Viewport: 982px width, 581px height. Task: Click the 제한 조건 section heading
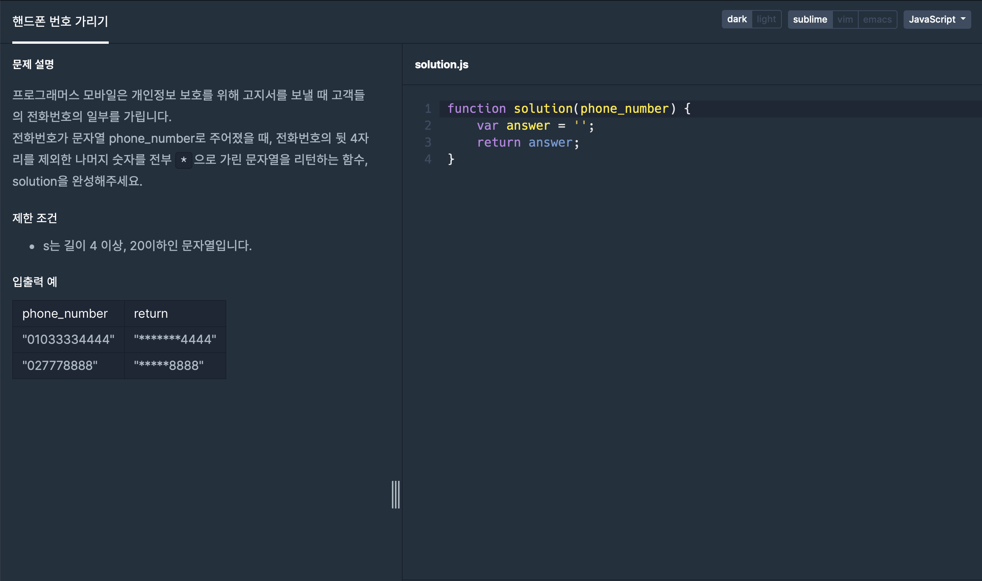[35, 218]
